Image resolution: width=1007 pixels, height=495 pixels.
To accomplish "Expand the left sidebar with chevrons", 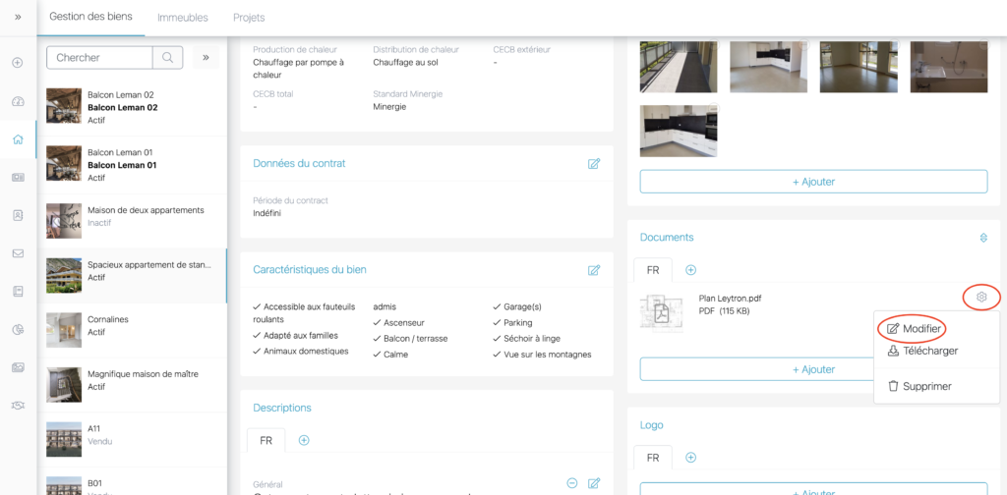I will pyautogui.click(x=18, y=17).
